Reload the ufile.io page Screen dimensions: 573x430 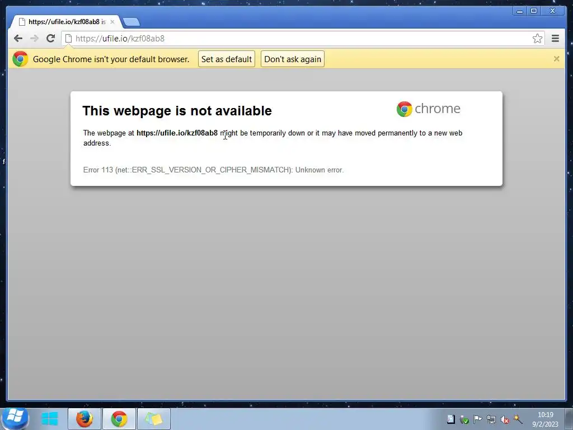pyautogui.click(x=51, y=39)
